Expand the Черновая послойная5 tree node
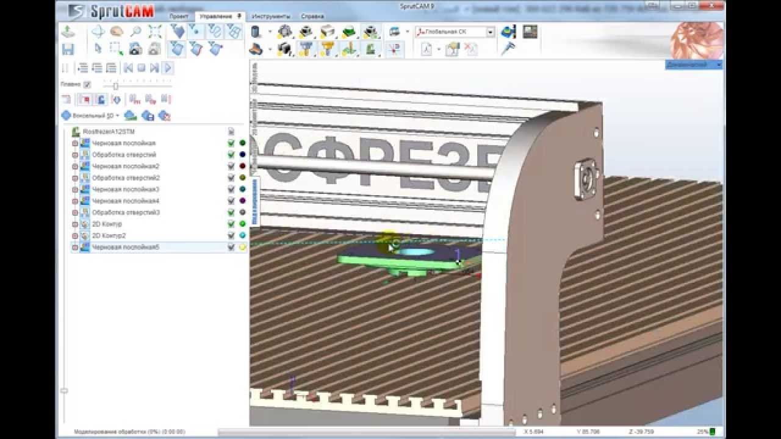781x439 pixels. pyautogui.click(x=75, y=247)
